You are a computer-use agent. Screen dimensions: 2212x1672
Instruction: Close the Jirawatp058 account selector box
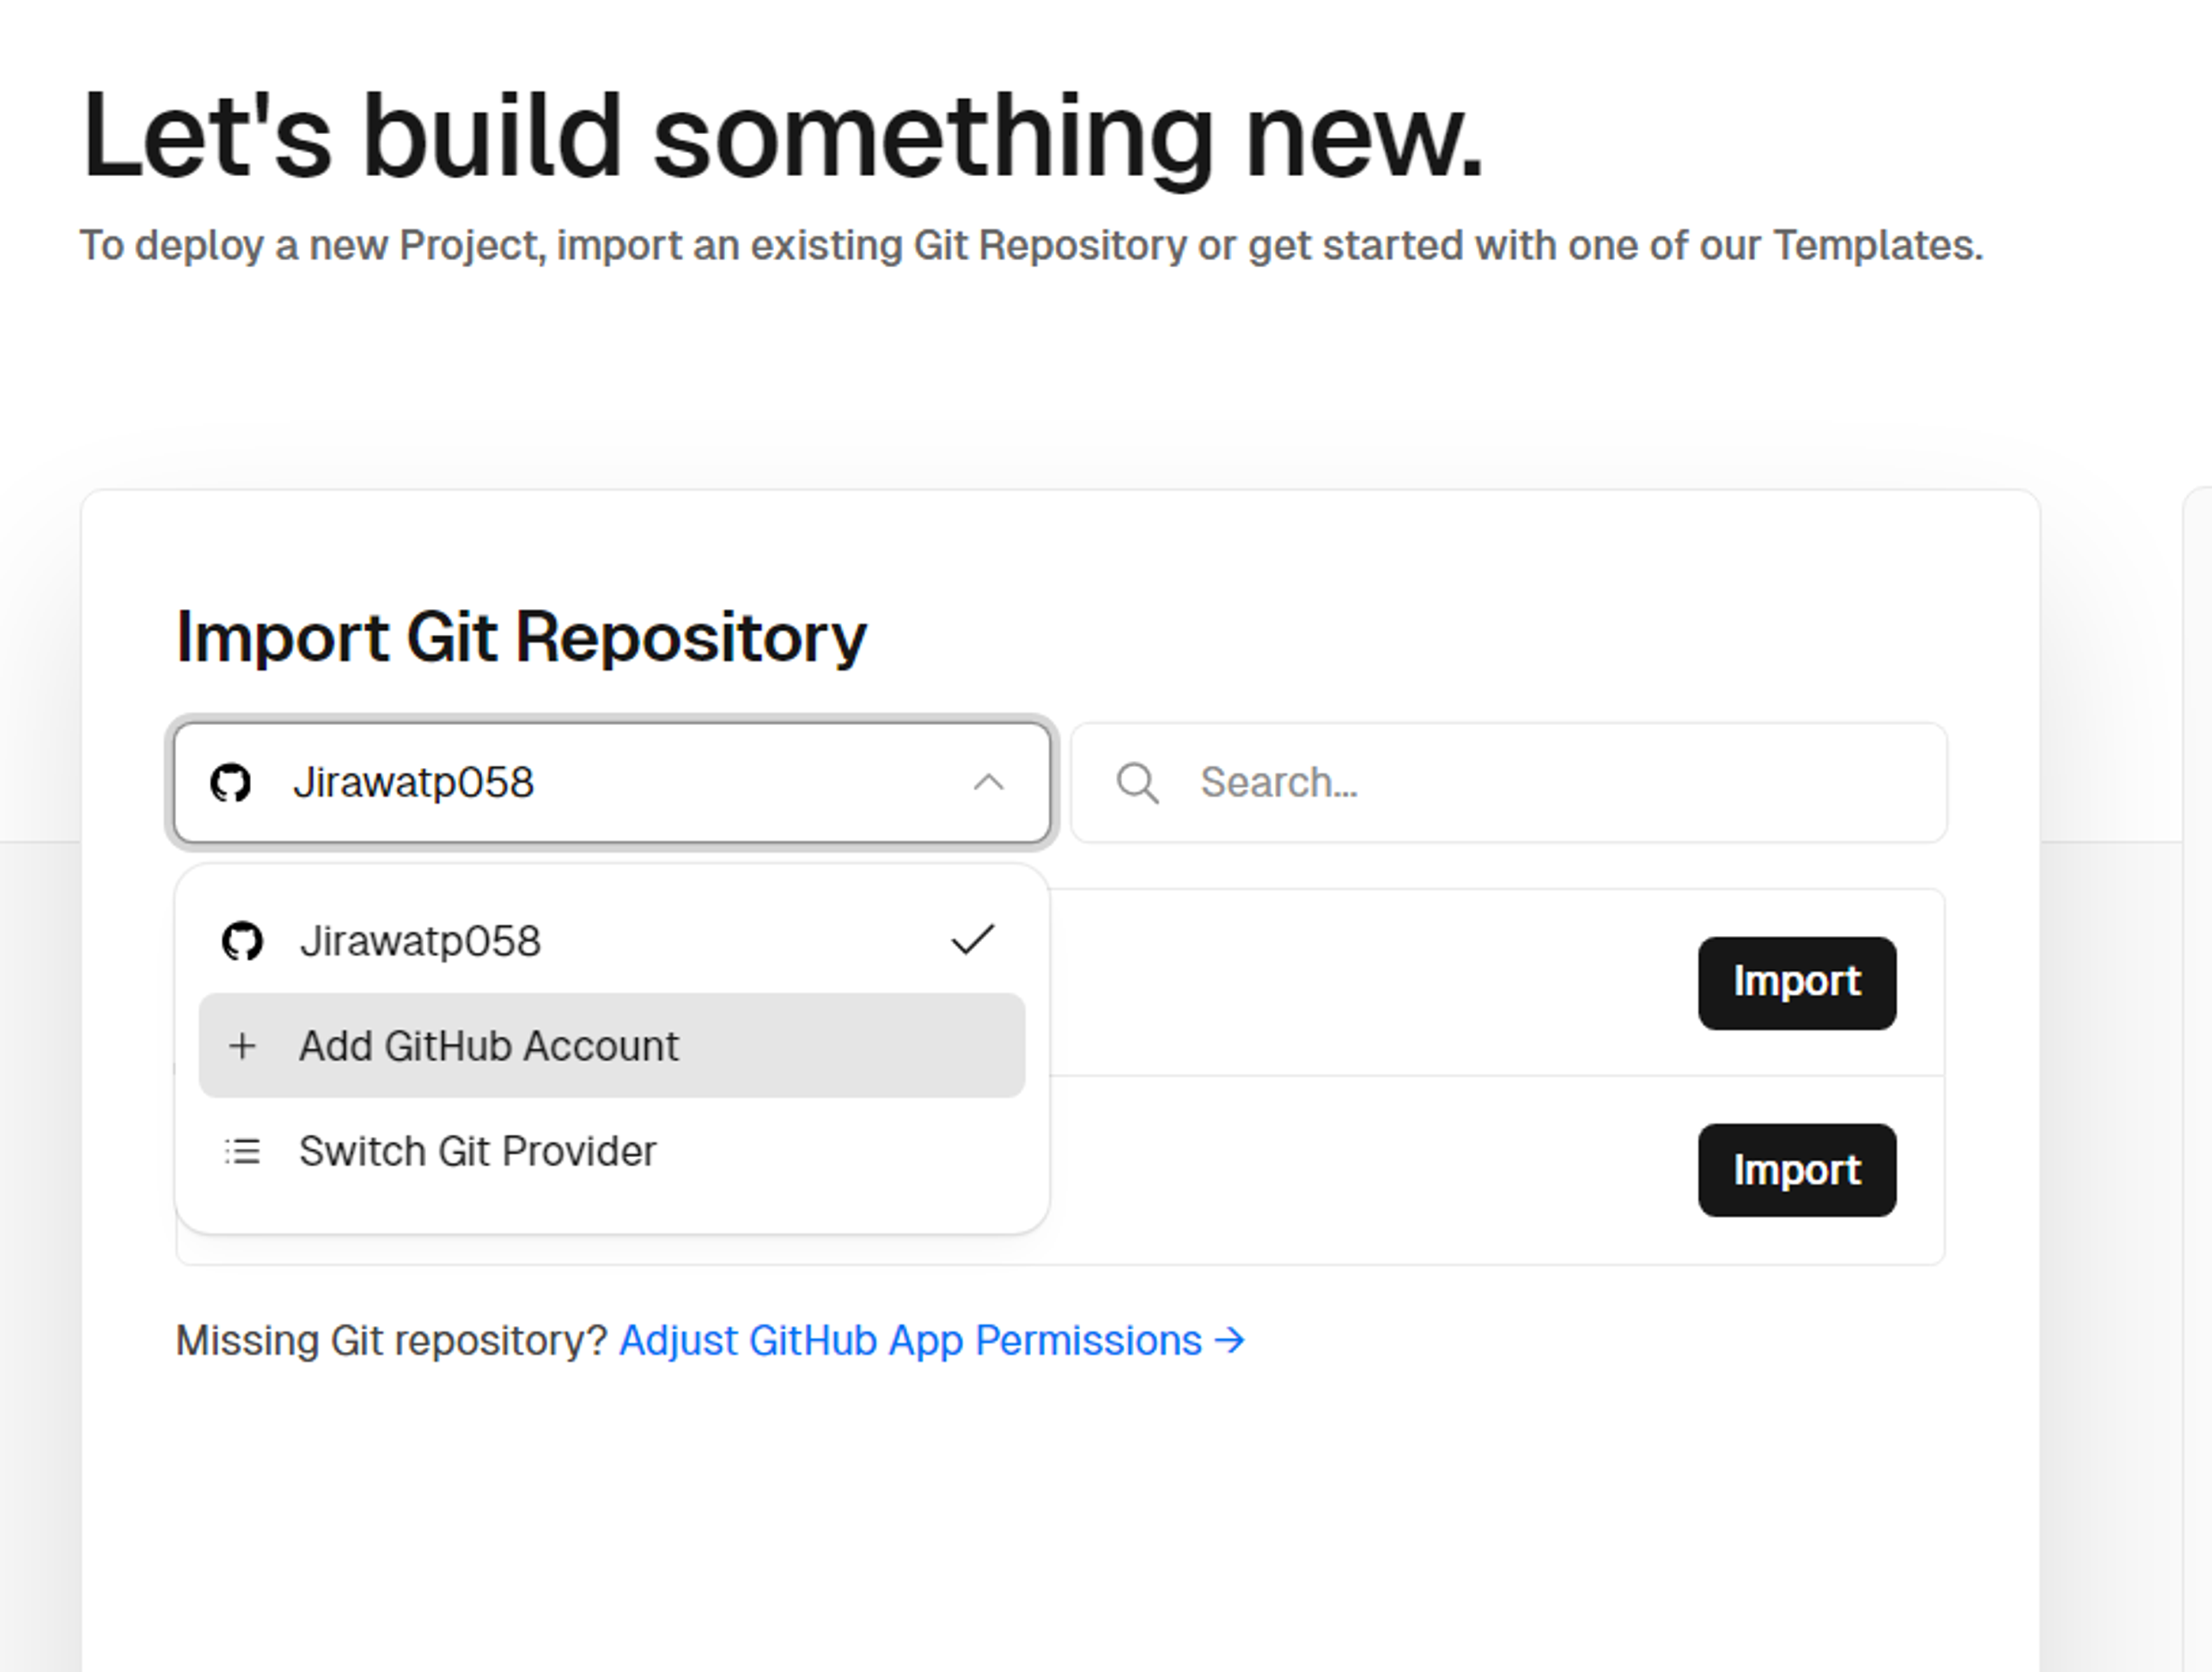(612, 783)
